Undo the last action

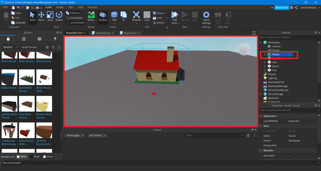(18, 7)
